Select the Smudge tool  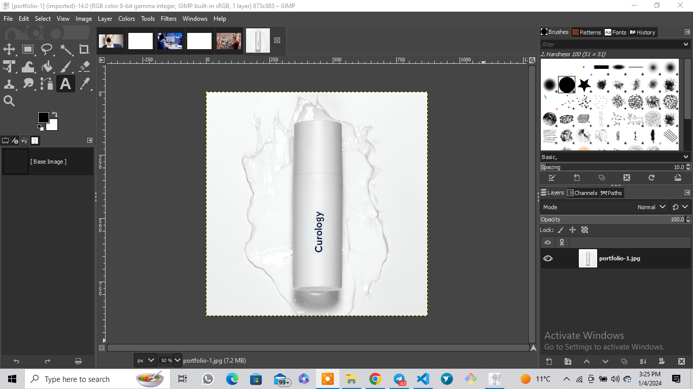tap(28, 84)
